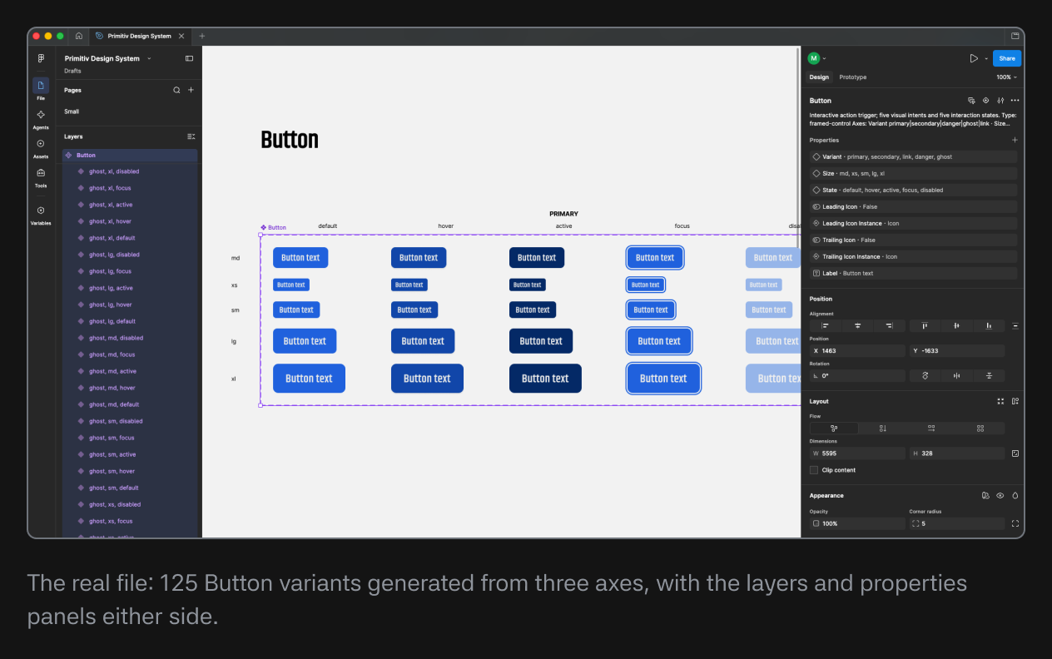Viewport: 1052px width, 659px height.
Task: Flip vertical icon in Rotation row
Action: (x=989, y=376)
